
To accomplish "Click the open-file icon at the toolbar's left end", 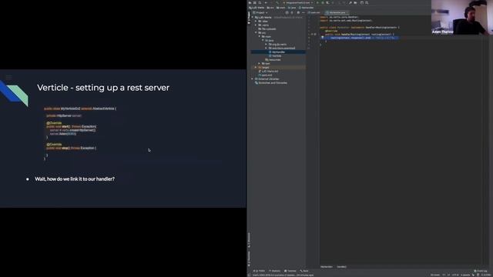I will pos(250,3).
